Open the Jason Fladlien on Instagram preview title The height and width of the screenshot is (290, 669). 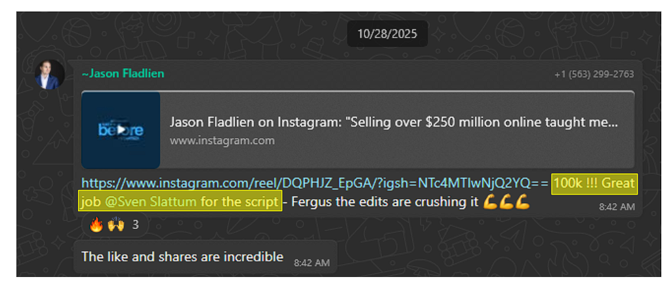pyautogui.click(x=393, y=122)
